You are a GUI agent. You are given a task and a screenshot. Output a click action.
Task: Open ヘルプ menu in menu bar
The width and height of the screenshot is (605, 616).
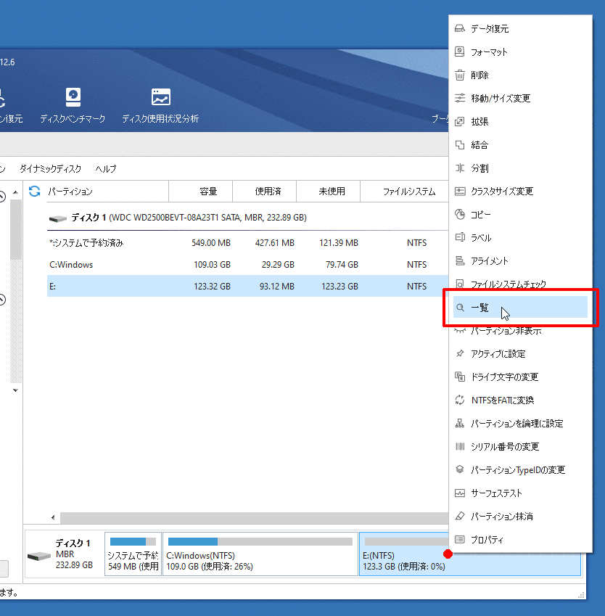[106, 169]
